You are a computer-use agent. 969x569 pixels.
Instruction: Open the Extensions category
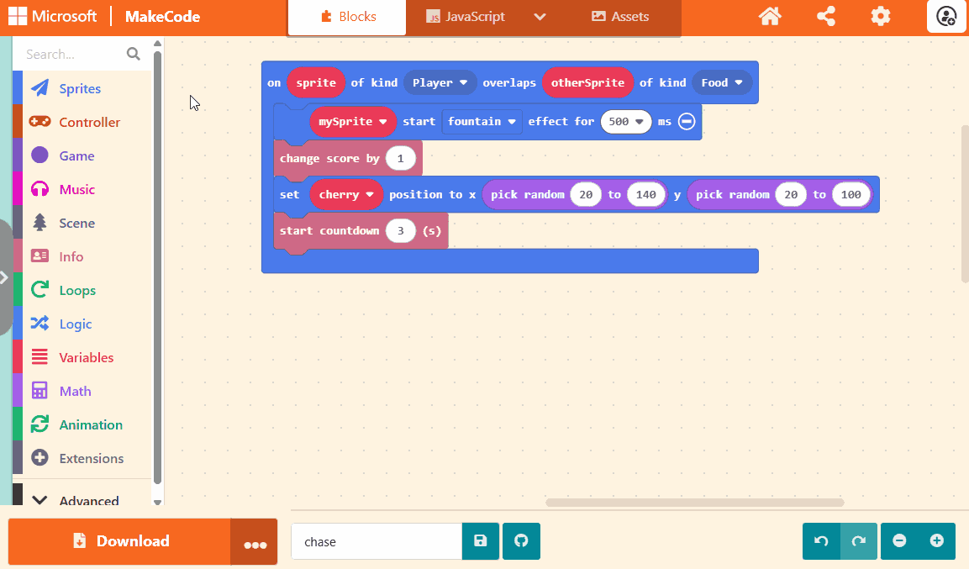coord(81,458)
